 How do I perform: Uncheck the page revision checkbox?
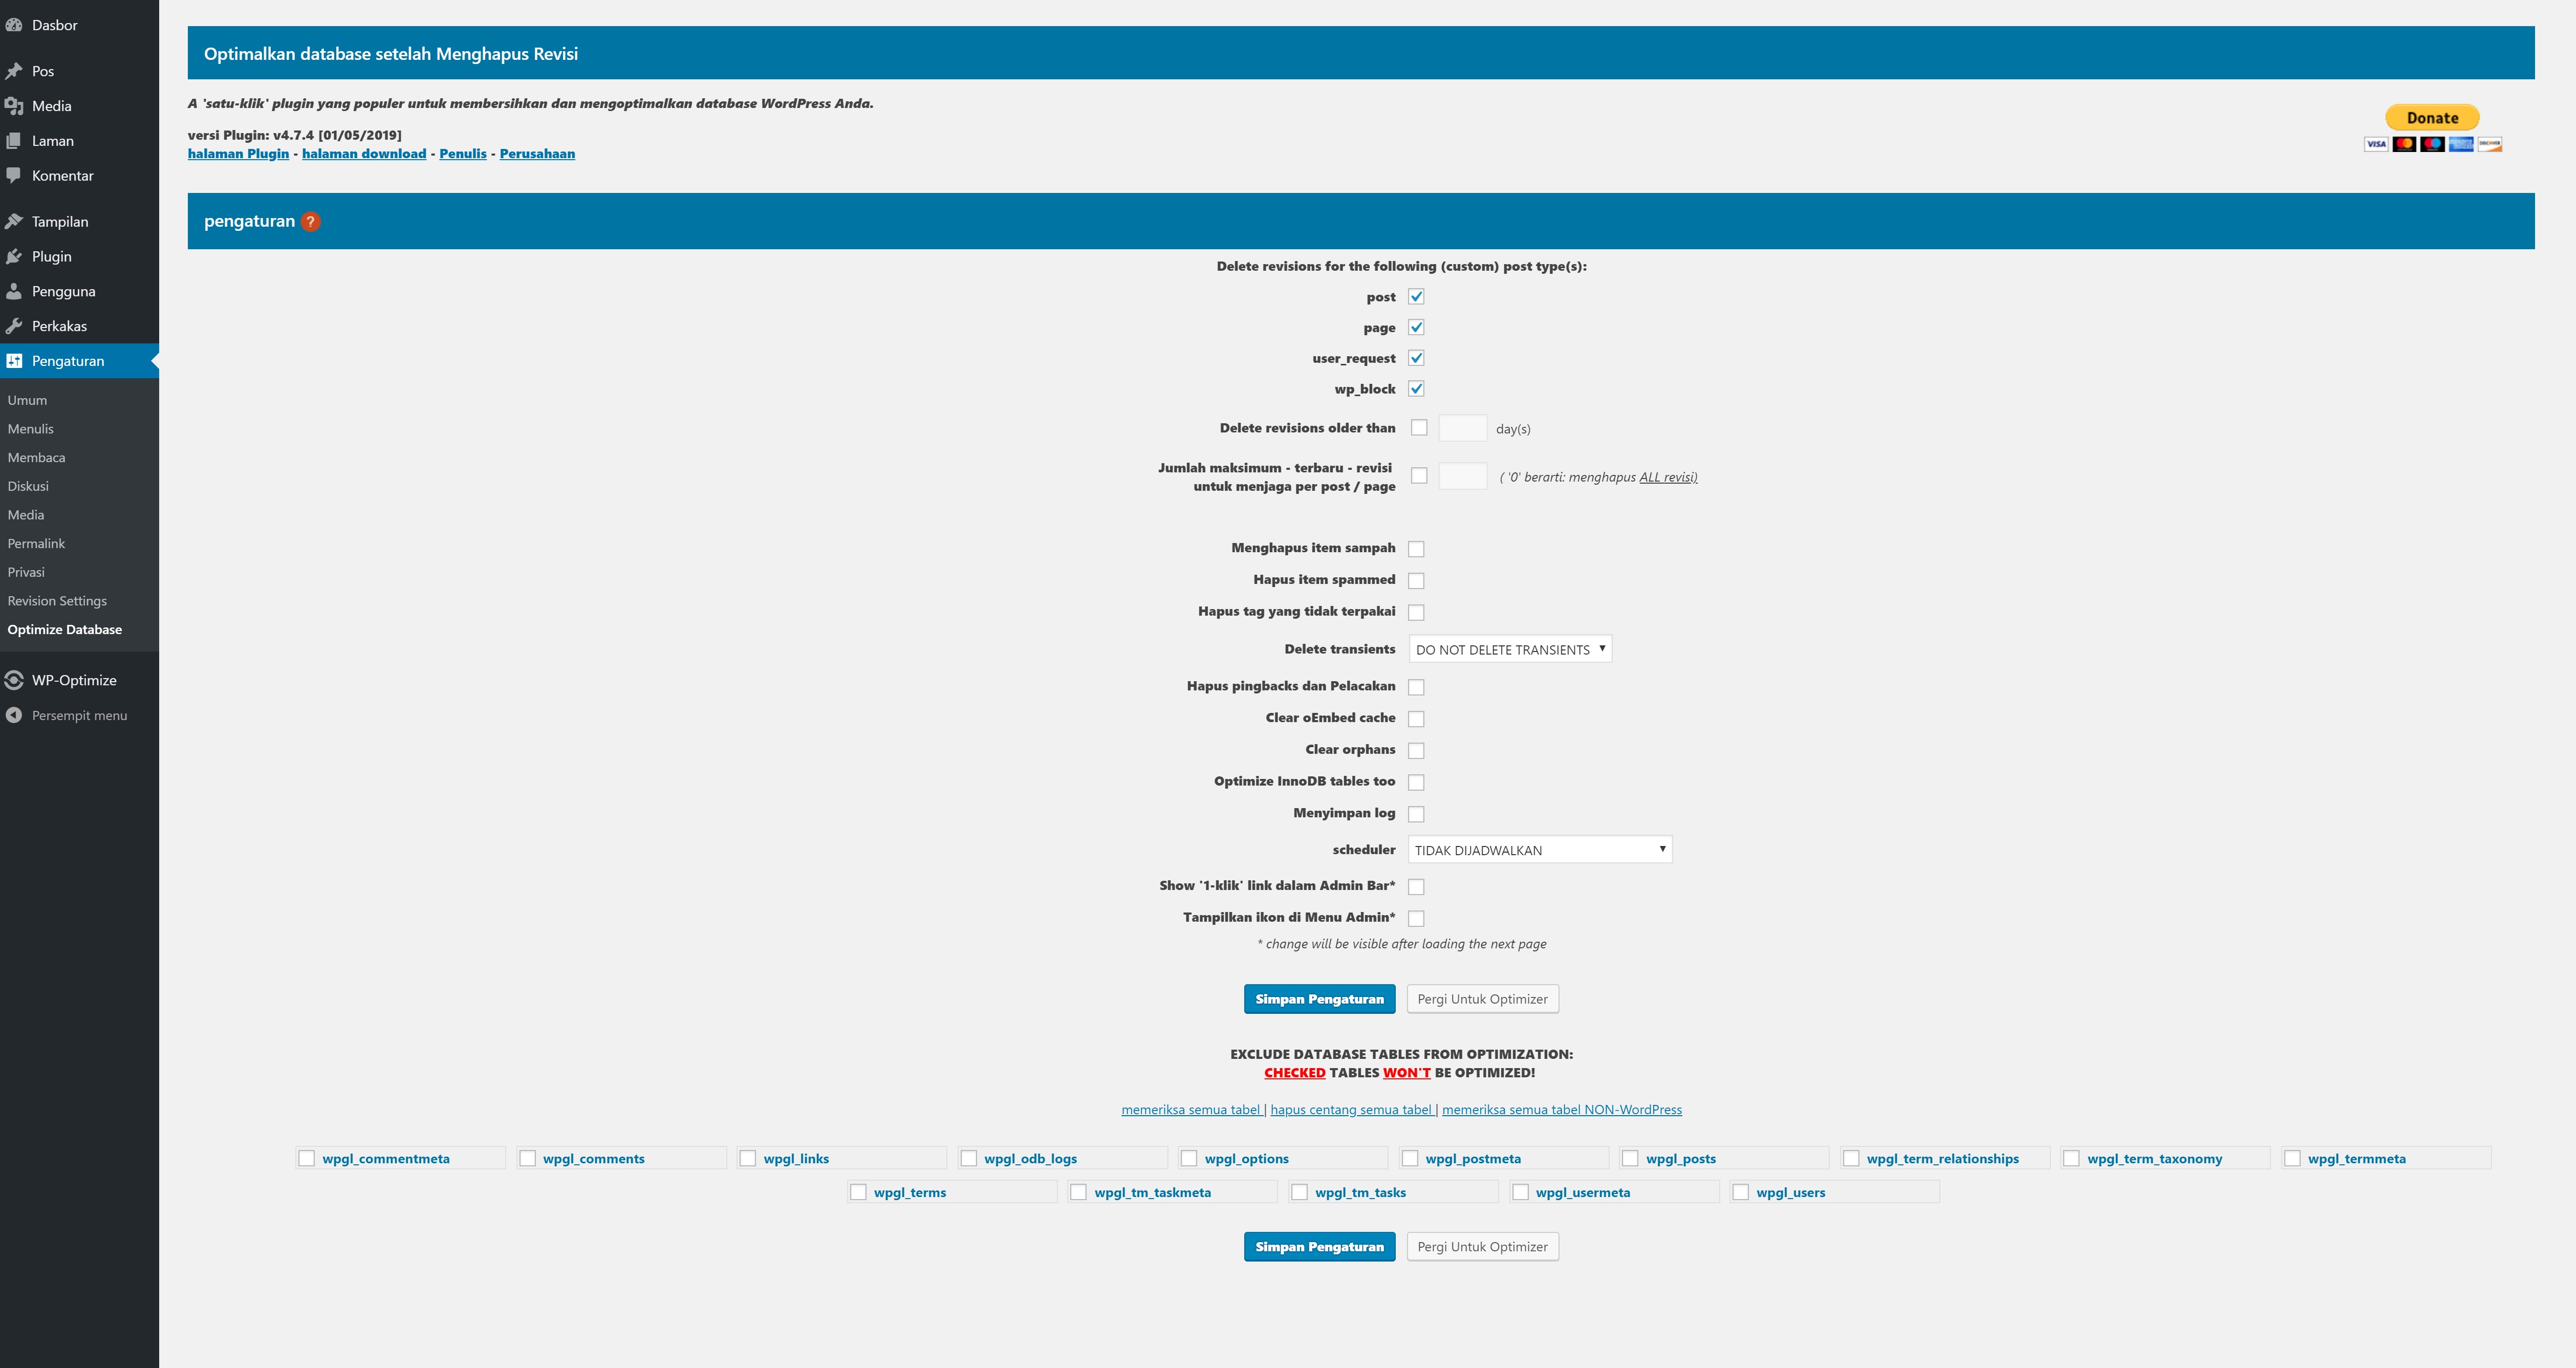[x=1416, y=327]
